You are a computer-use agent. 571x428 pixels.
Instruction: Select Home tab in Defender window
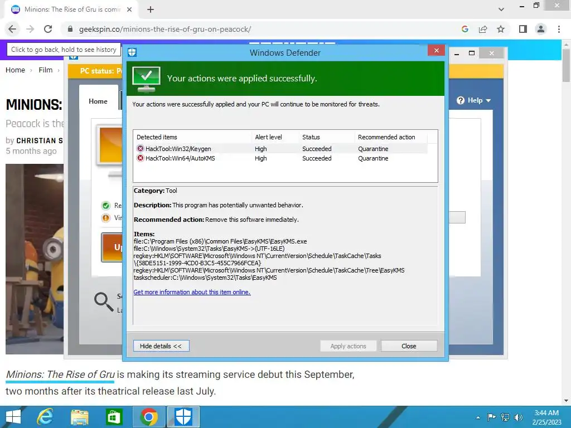[x=98, y=101]
